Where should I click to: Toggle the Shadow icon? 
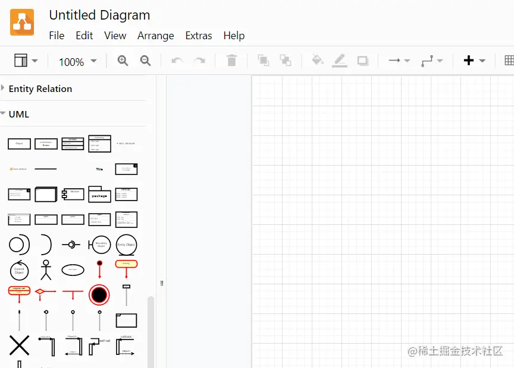pos(363,61)
